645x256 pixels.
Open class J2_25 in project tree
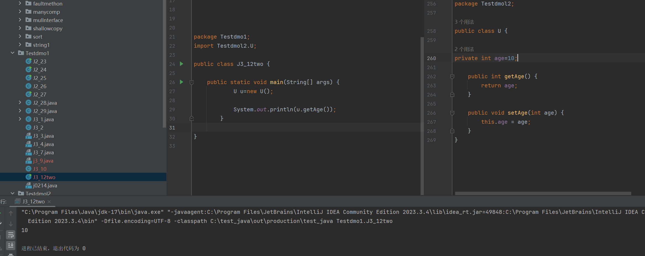tap(40, 78)
